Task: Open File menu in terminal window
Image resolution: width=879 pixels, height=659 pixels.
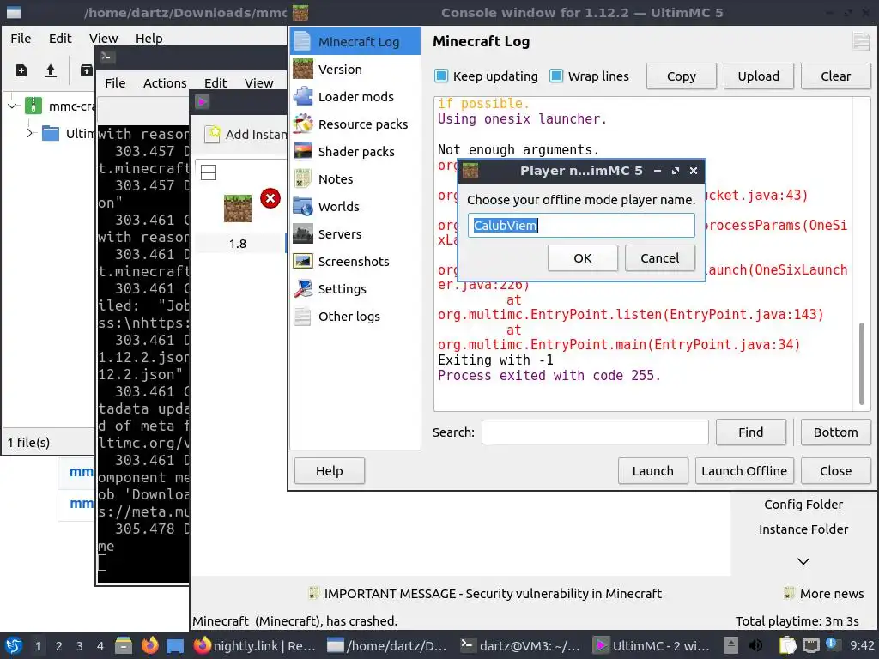Action: click(115, 83)
